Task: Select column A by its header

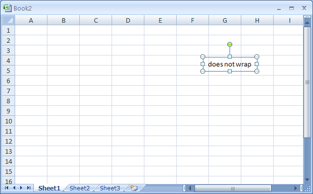Action: click(x=31, y=20)
